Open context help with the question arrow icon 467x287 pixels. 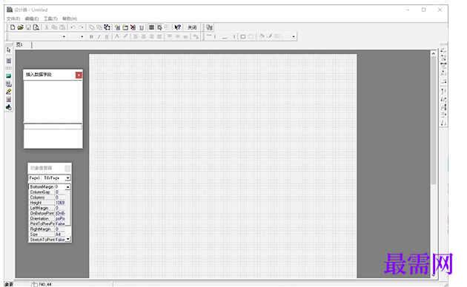tap(177, 27)
